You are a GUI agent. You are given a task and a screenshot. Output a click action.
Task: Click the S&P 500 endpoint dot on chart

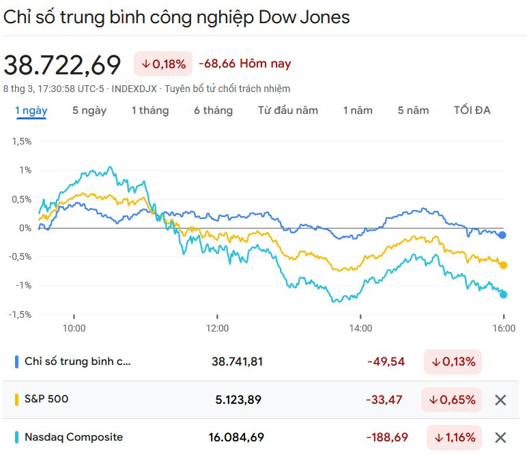coord(504,265)
